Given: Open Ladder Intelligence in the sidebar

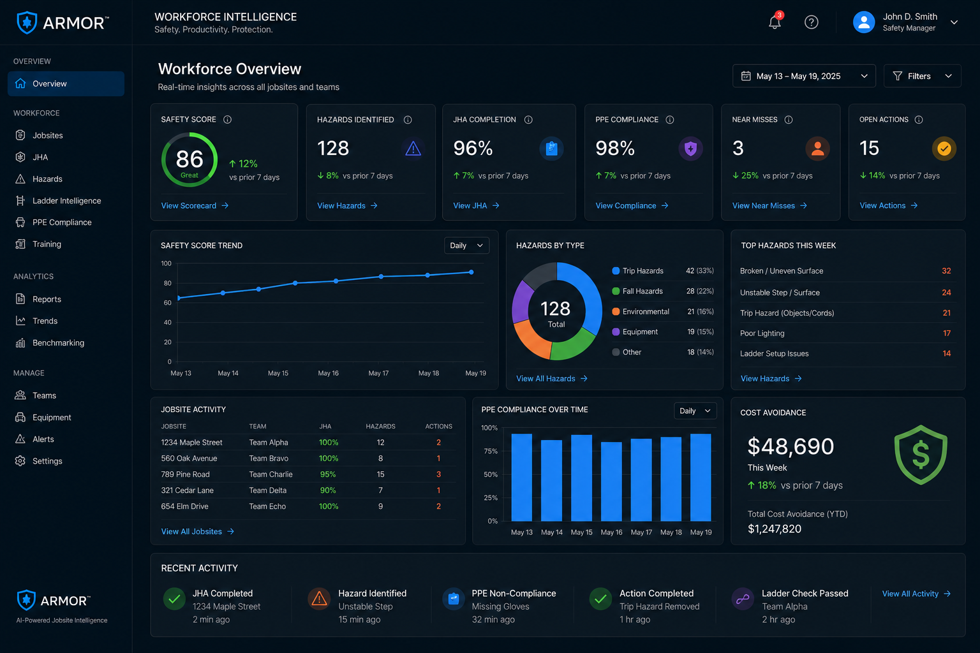Looking at the screenshot, I should coord(66,200).
